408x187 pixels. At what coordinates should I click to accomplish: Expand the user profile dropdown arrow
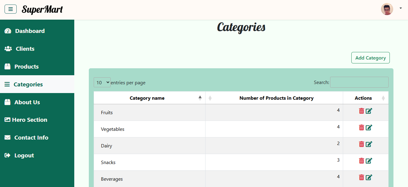coord(400,8)
